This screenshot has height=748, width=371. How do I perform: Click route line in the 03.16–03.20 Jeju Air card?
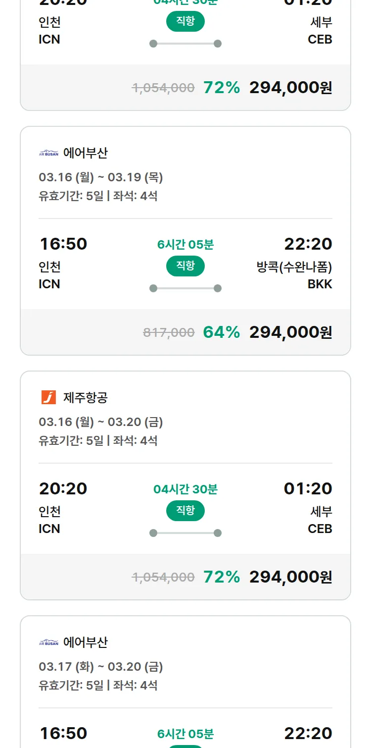(x=185, y=533)
